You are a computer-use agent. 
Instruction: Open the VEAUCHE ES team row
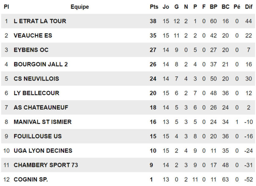click(33, 35)
